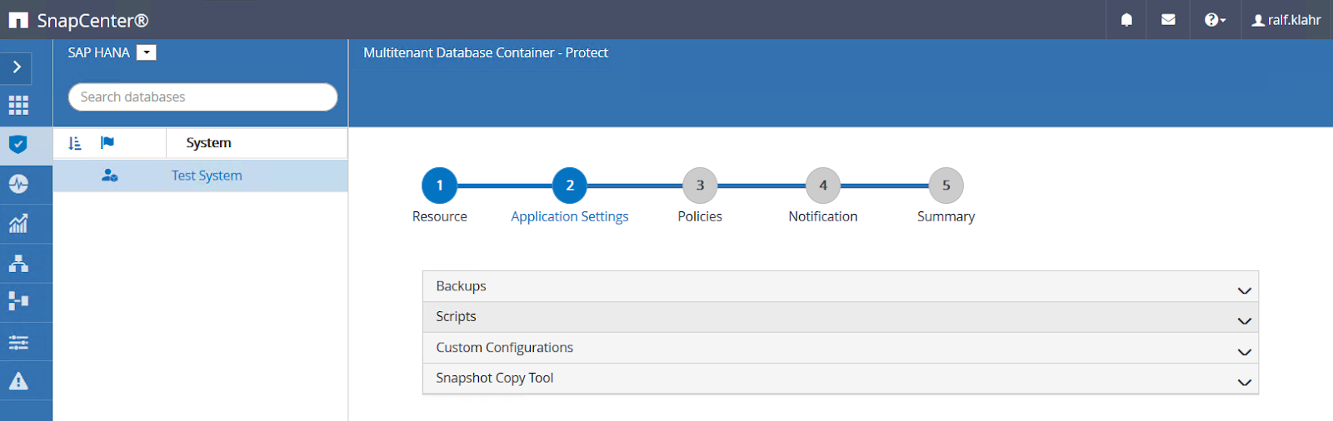This screenshot has width=1333, height=421.
Task: Open the Alerts warning triangle icon
Action: (18, 381)
